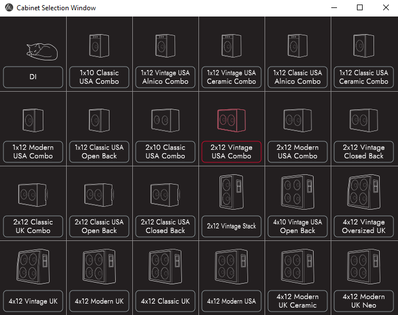Pick the 4x12 Modern UK cabinet icon
398x315 pixels.
pos(99,267)
